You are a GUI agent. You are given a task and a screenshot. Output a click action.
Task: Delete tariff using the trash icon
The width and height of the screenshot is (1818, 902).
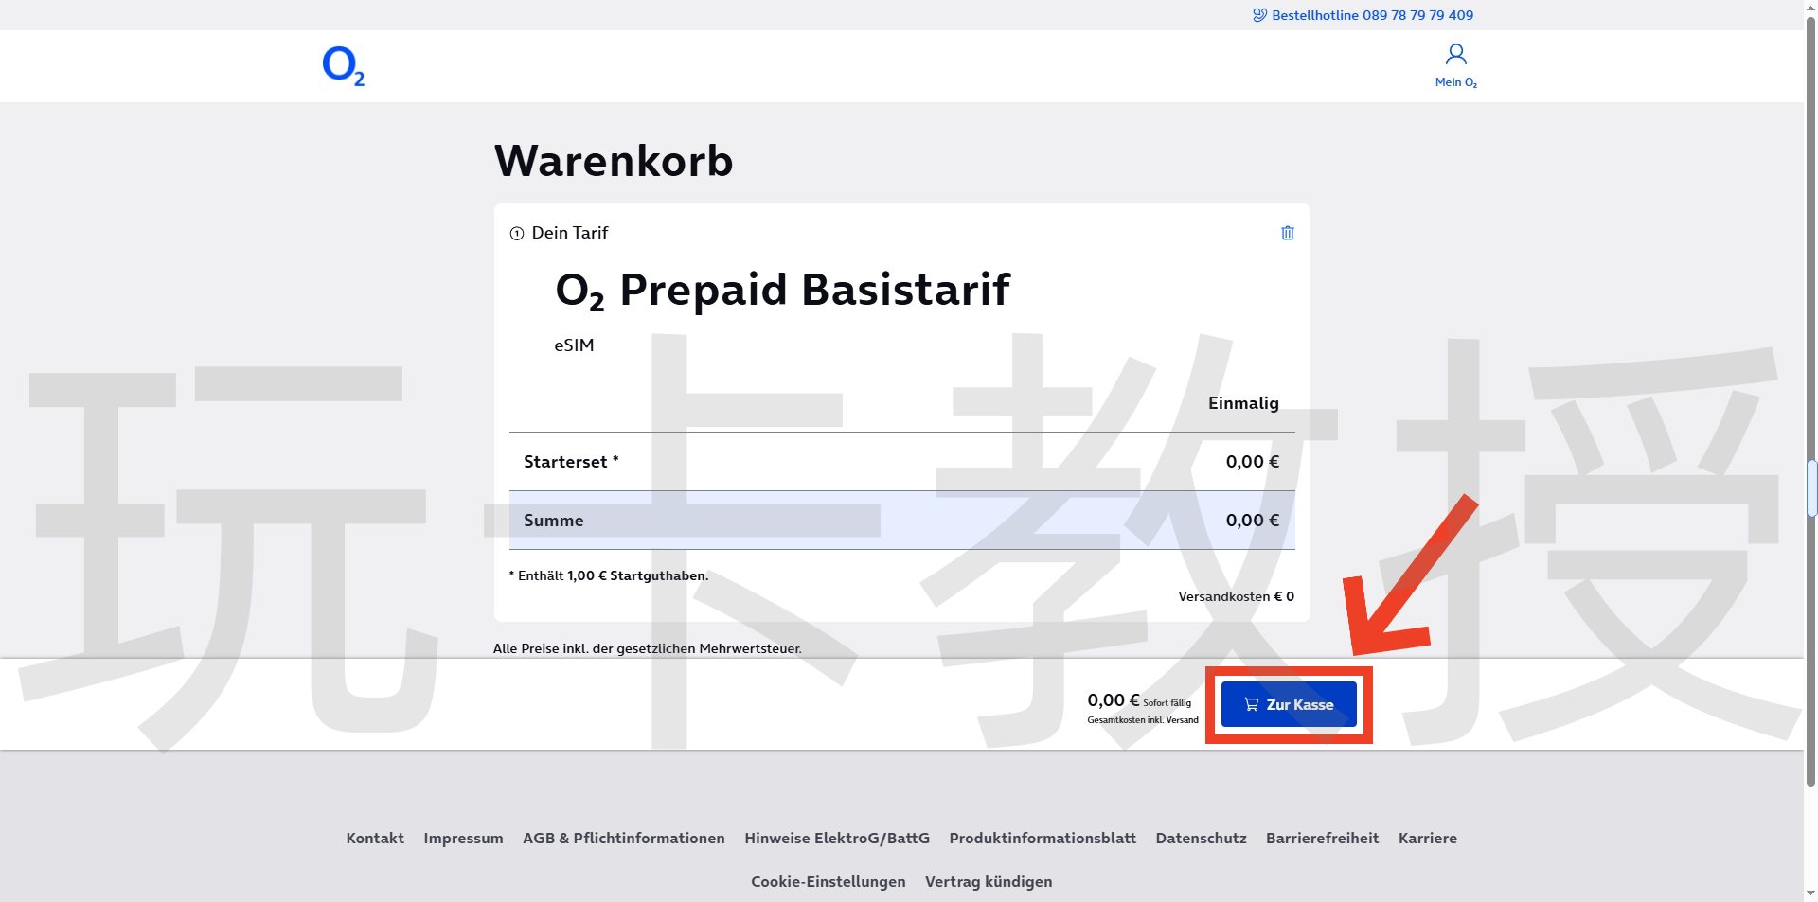pyautogui.click(x=1287, y=233)
